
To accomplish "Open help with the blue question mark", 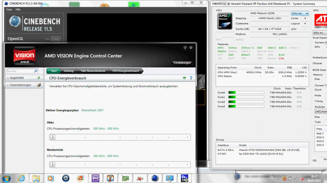I will point(191,78).
